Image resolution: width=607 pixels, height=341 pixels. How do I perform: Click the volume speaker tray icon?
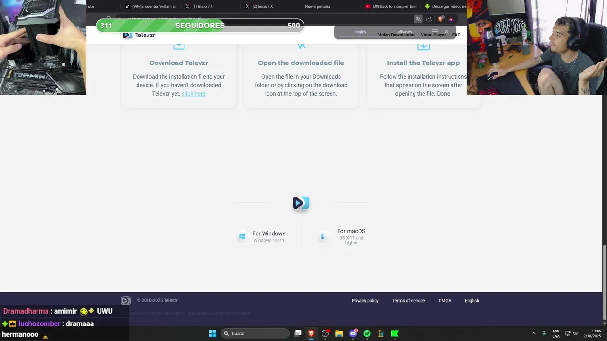pyautogui.click(x=575, y=333)
